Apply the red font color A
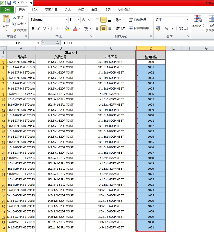Viewport: 214px width, 232px height. pos(75,28)
